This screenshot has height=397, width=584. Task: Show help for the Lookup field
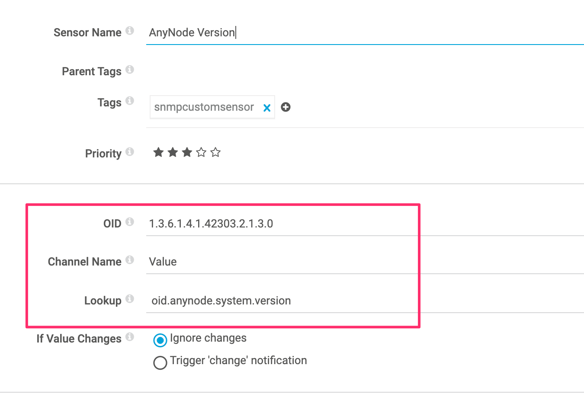click(130, 299)
